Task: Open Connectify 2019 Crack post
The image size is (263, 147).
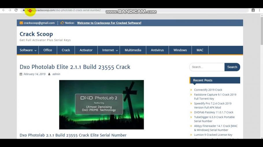Action: pyautogui.click(x=208, y=90)
